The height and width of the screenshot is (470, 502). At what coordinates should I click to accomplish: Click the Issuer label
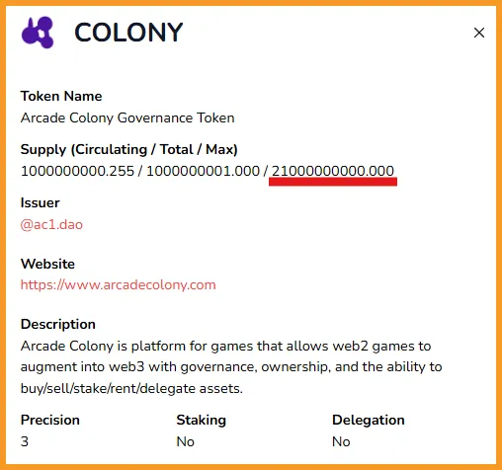[40, 202]
